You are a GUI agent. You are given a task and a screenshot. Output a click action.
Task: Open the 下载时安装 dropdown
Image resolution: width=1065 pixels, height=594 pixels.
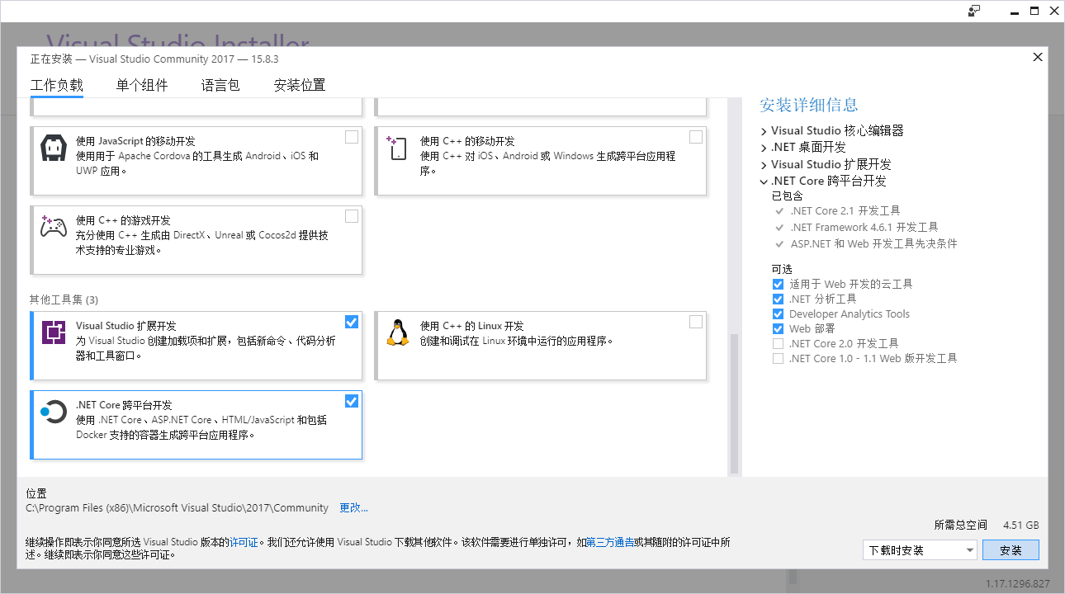point(920,550)
